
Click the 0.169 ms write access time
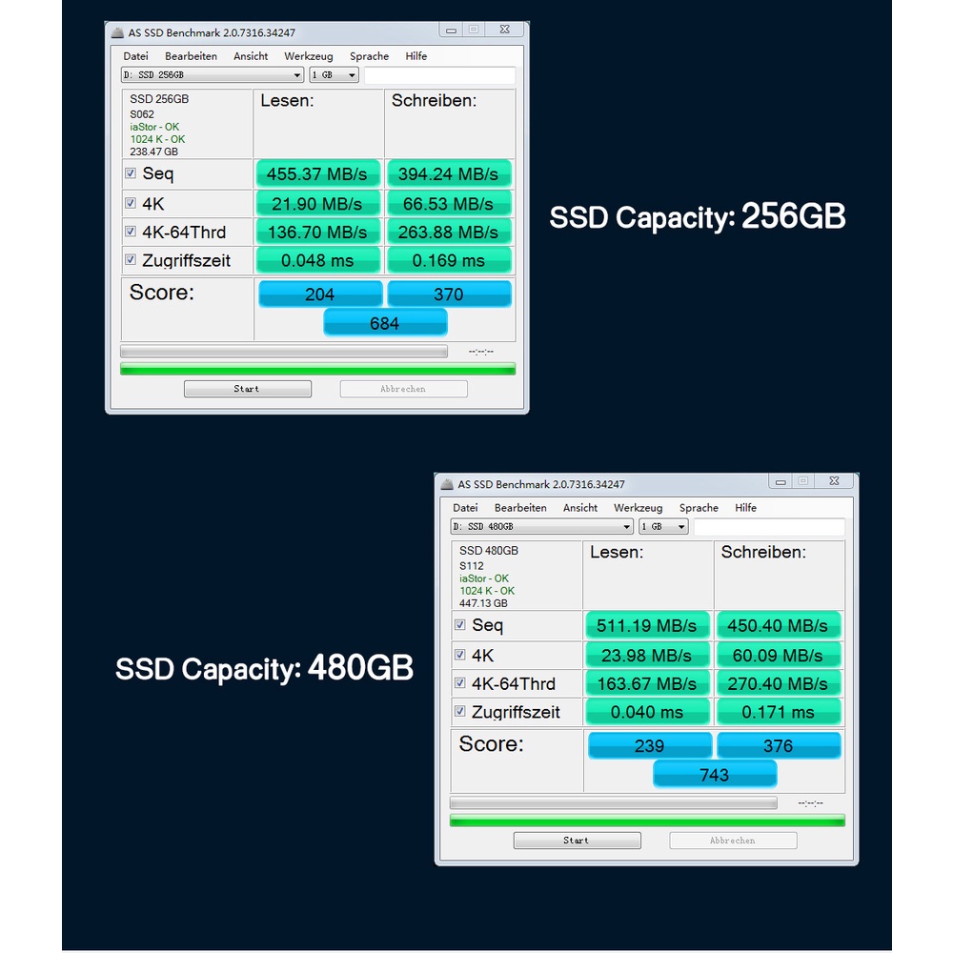coord(449,260)
